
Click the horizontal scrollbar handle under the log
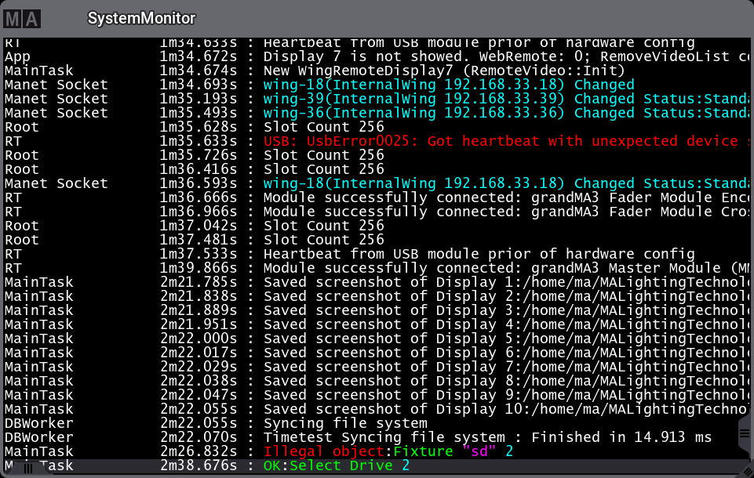tap(28, 469)
